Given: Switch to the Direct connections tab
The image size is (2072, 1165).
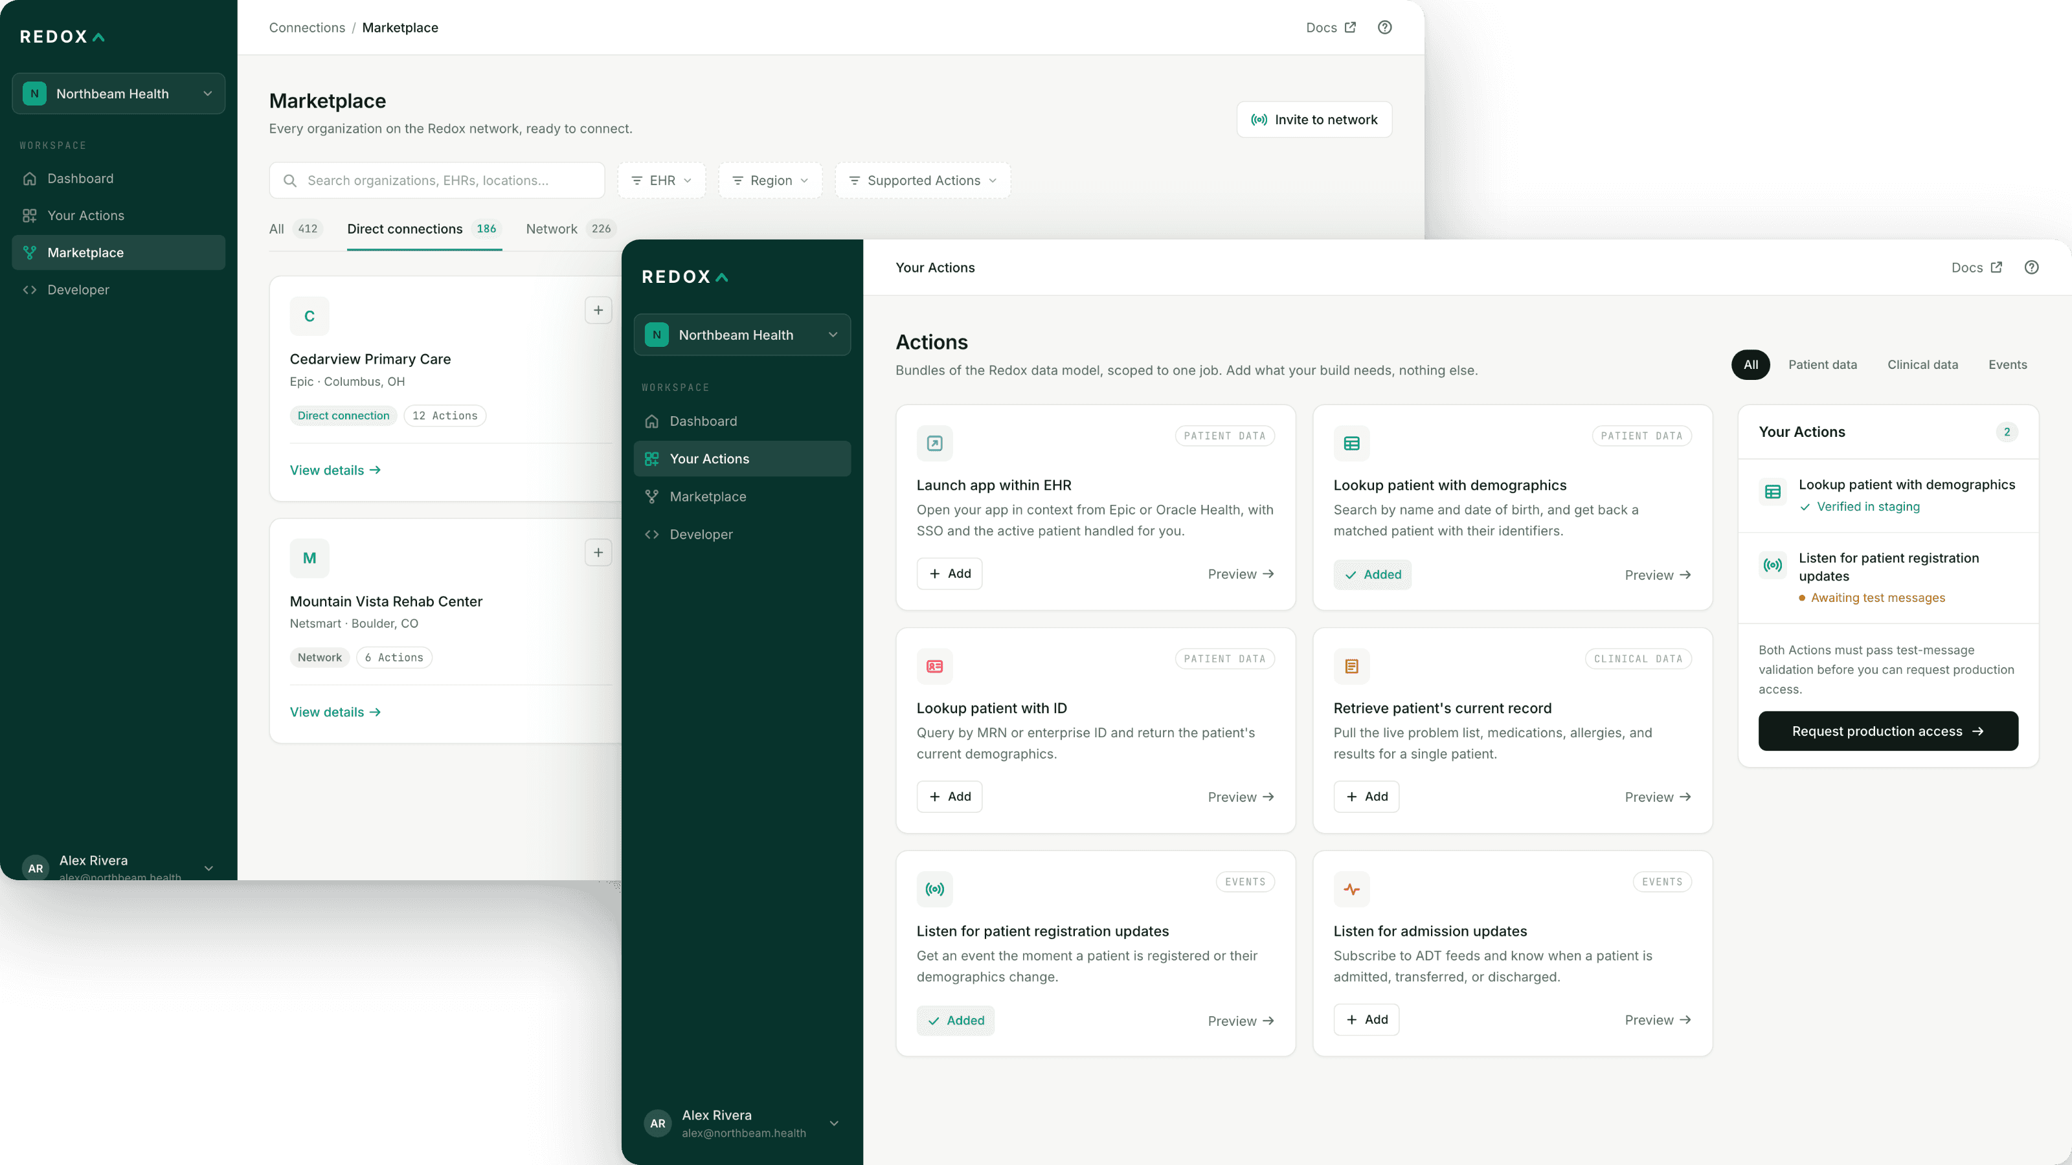Looking at the screenshot, I should [x=424, y=229].
